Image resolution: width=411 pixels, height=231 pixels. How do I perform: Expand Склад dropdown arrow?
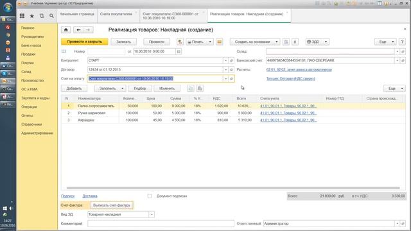398,51
